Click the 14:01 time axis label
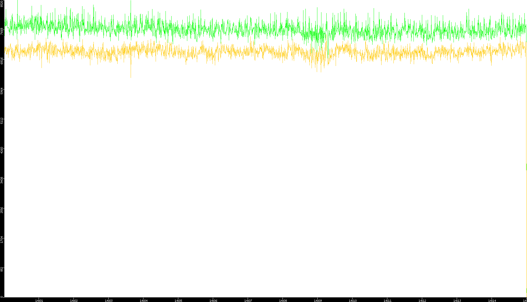527x302 pixels. tap(39, 300)
